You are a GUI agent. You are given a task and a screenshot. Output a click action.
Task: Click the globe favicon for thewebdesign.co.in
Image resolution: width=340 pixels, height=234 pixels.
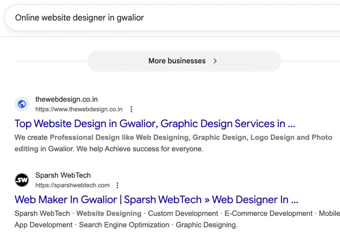pos(22,104)
